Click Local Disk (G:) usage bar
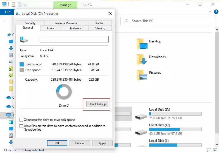Screen dimensions: 219x153 point(175,130)
